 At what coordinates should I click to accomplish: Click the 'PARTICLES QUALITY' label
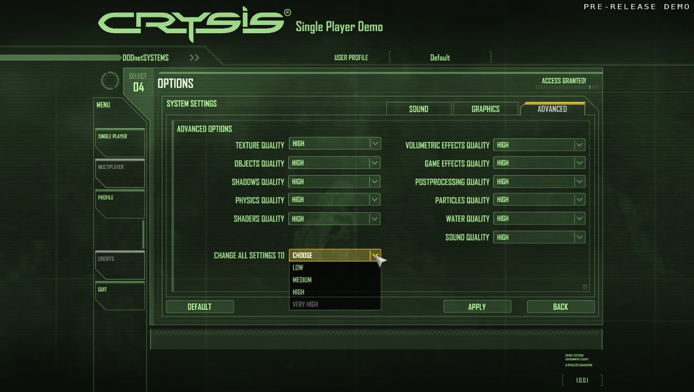(x=462, y=200)
